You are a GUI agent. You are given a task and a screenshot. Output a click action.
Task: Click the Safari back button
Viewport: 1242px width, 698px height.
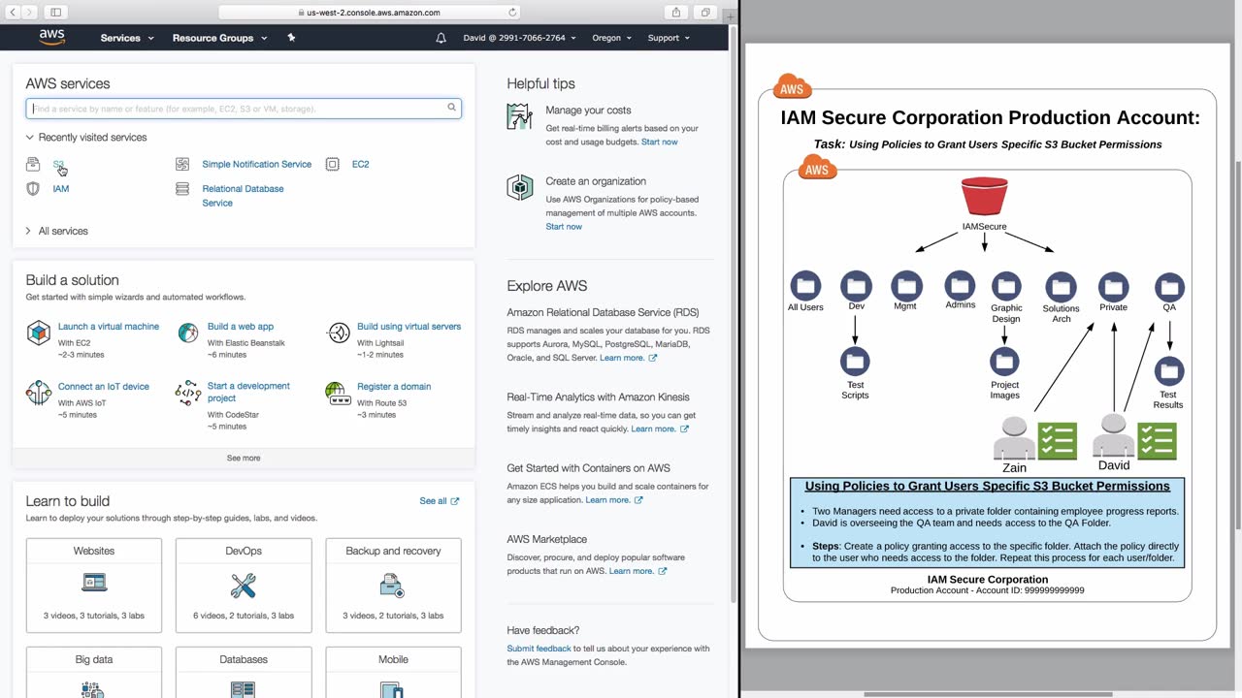[x=13, y=13]
